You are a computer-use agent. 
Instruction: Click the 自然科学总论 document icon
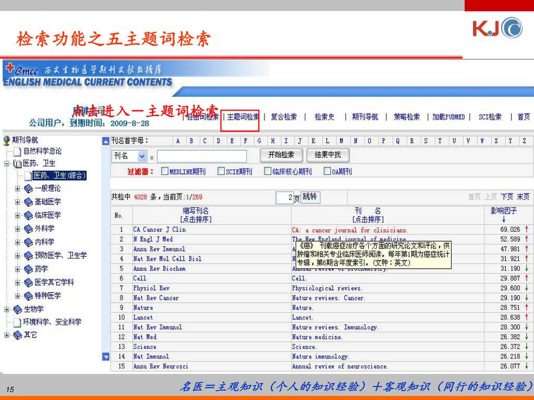[x=17, y=152]
